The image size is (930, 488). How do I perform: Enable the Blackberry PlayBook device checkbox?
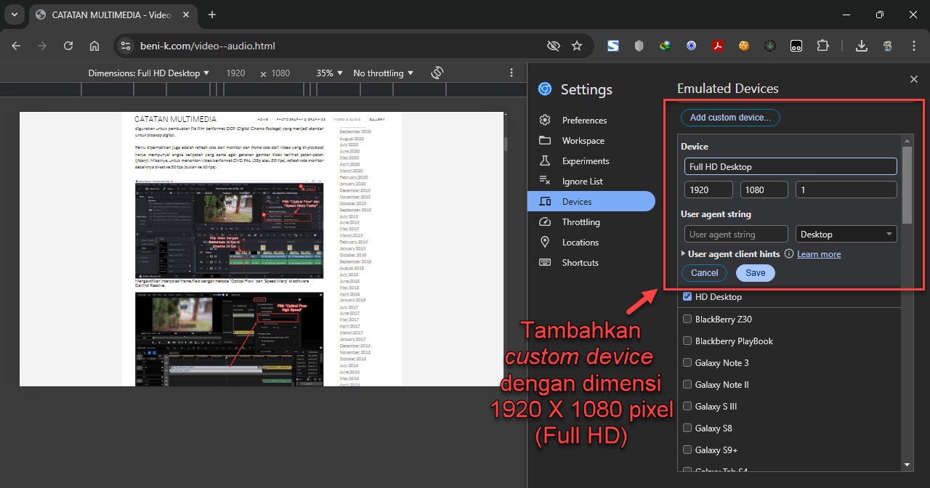[x=687, y=341]
